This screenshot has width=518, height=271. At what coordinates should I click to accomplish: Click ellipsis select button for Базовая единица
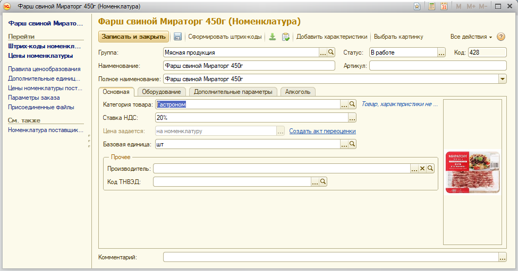[344, 144]
